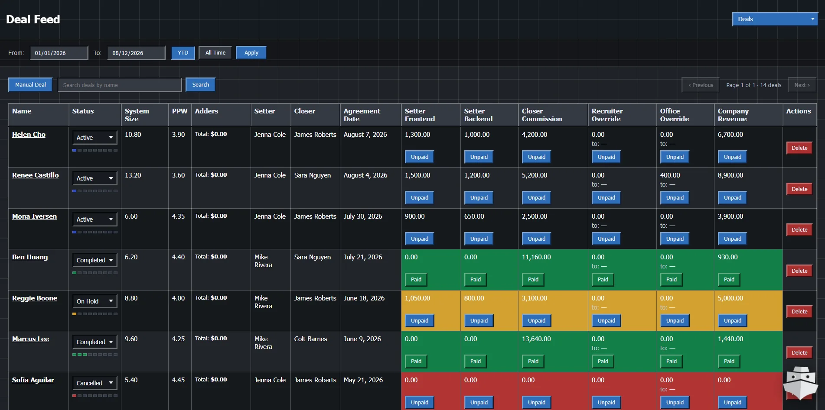825x410 pixels.
Task: Change Reggie Boone On Hold status dropdown
Action: [x=95, y=301]
